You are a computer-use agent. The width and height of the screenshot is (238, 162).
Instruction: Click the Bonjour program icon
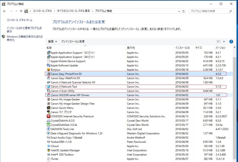tap(48, 69)
